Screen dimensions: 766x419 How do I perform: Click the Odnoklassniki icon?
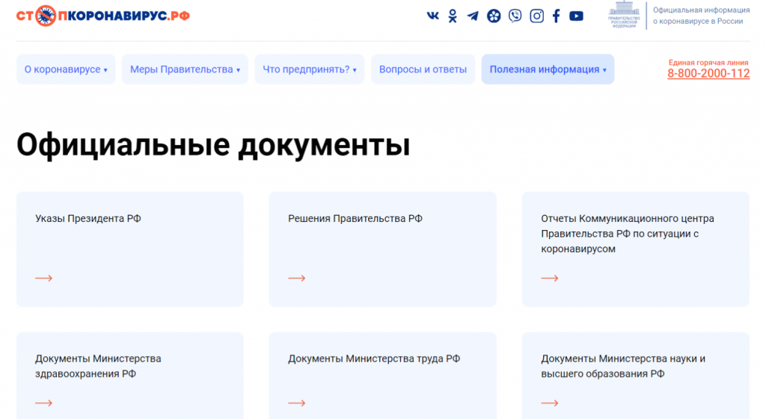point(453,16)
